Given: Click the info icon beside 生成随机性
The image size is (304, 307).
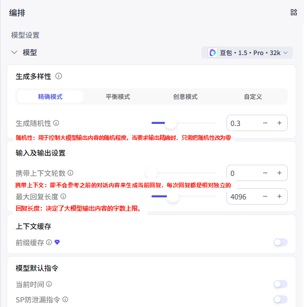Looking at the screenshot, I should coord(56,123).
